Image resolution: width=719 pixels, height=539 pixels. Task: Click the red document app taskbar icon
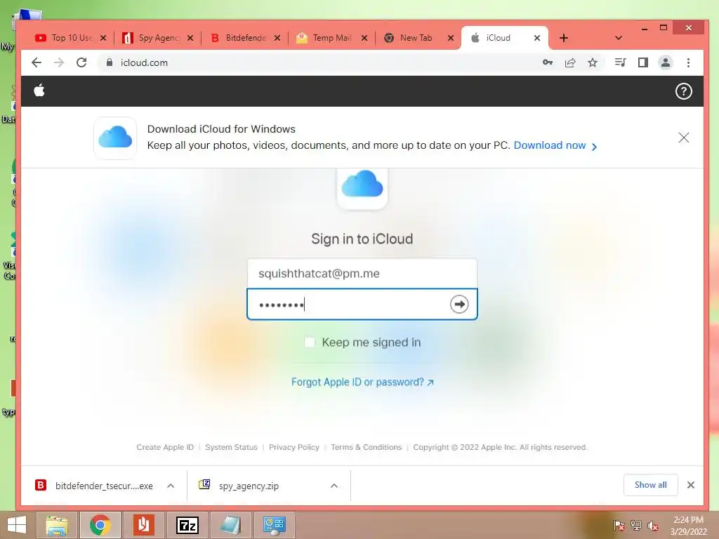pyautogui.click(x=143, y=525)
